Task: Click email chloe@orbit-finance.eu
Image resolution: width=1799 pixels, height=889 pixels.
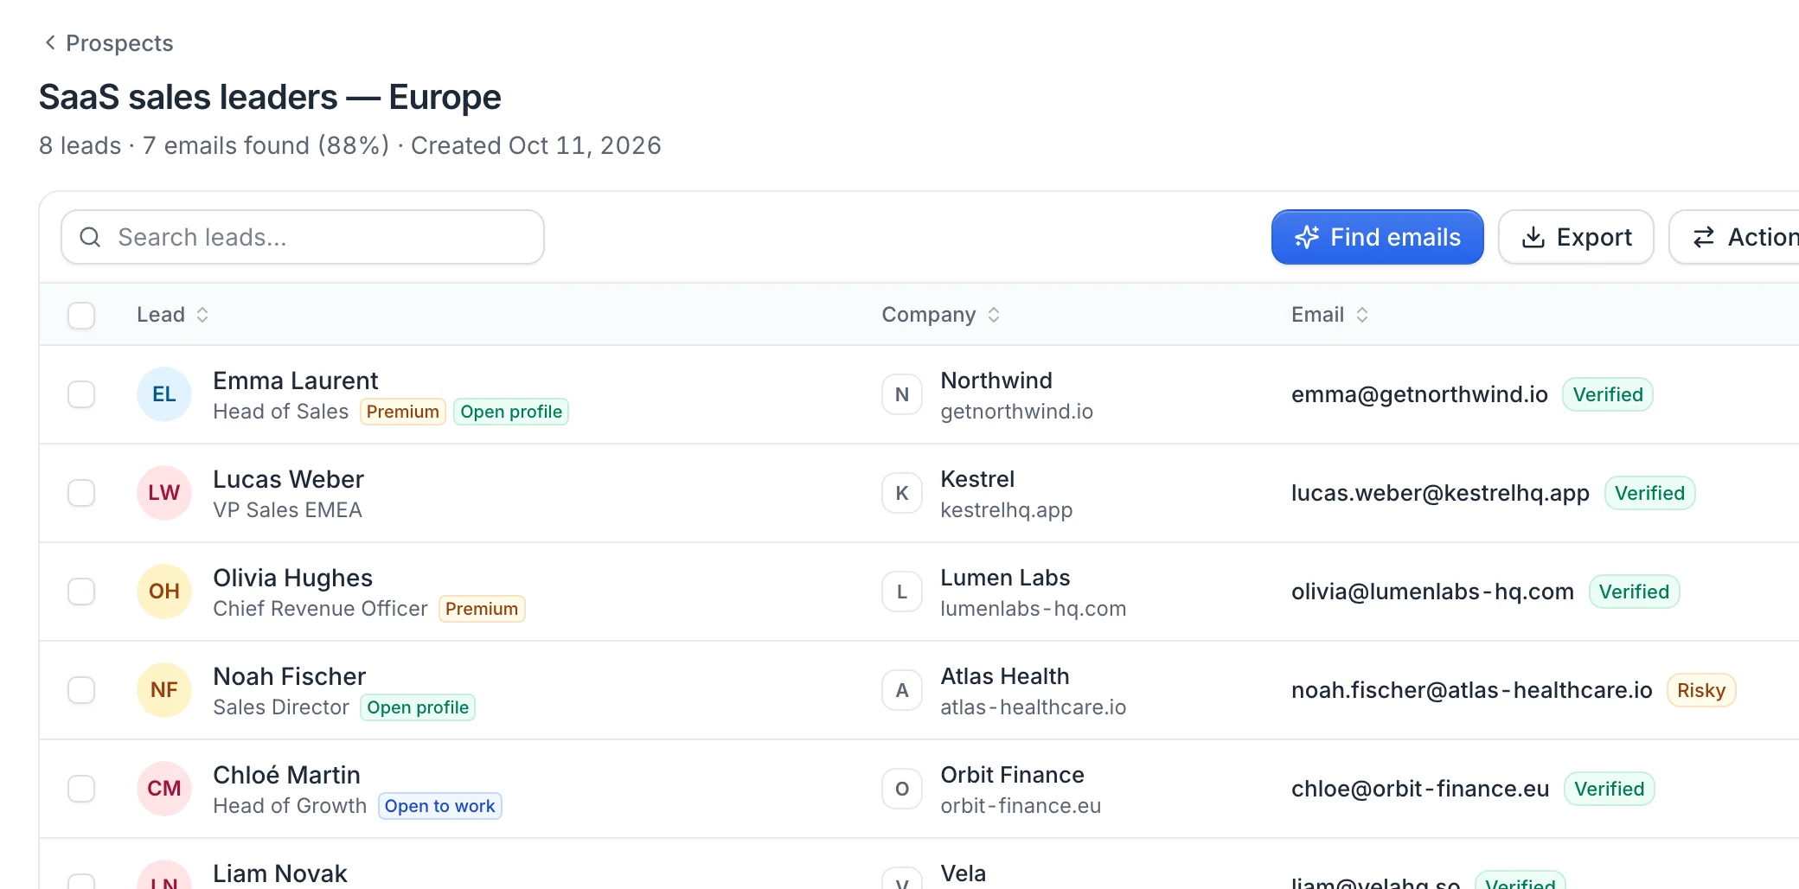Action: coord(1420,789)
